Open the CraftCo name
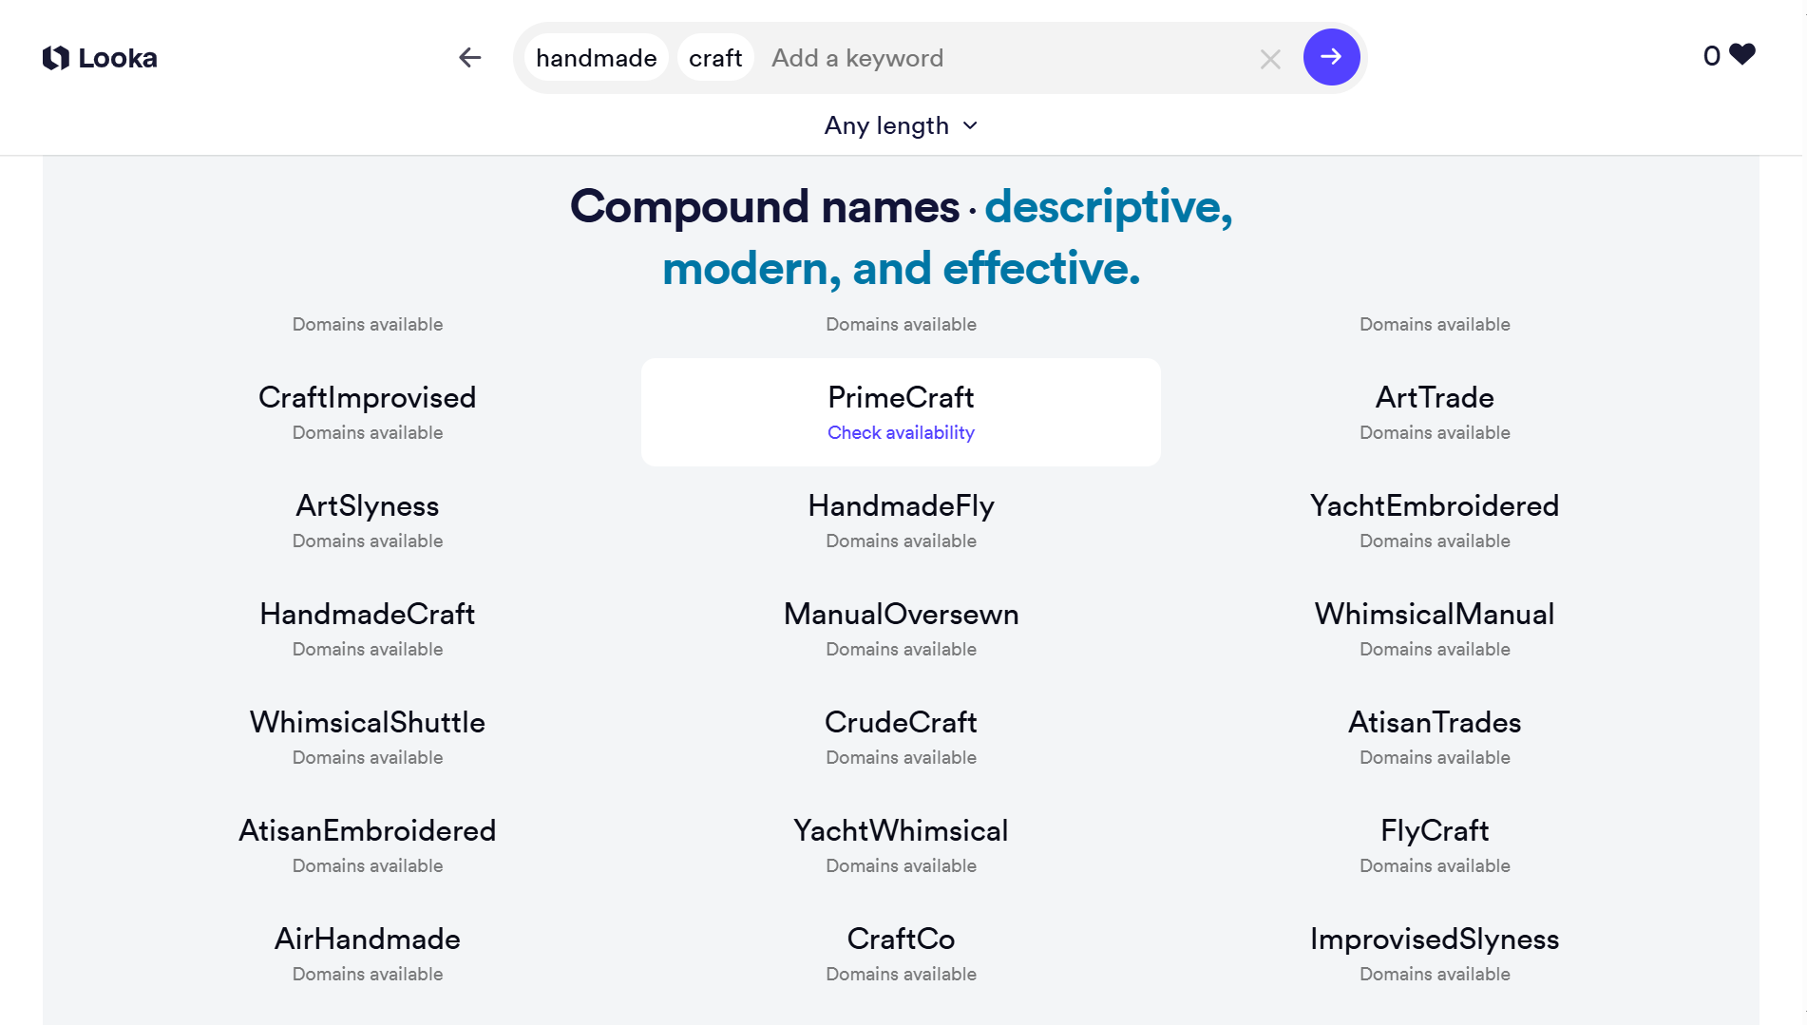This screenshot has height=1025, width=1807. (901, 939)
